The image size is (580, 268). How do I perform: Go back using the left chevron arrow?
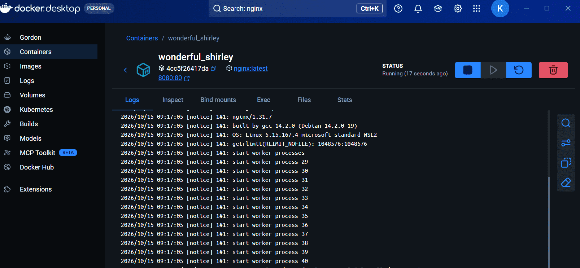tap(126, 70)
